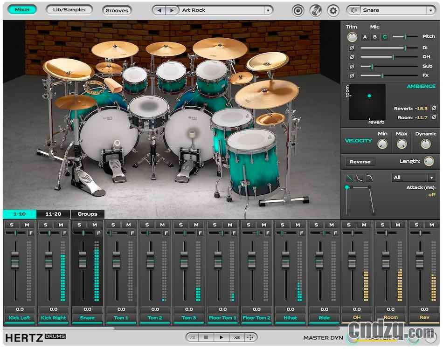This screenshot has width=443, height=349.
Task: Open the Grooves browser
Action: (x=116, y=10)
